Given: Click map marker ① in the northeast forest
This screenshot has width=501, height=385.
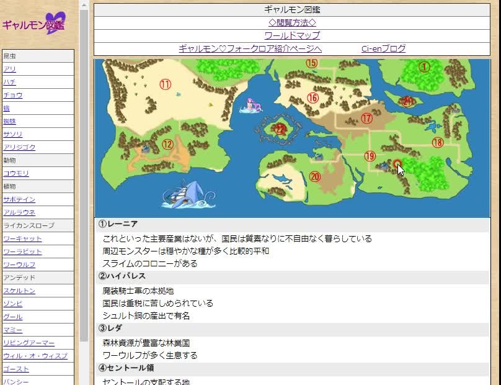Looking at the screenshot, I should coord(424,66).
